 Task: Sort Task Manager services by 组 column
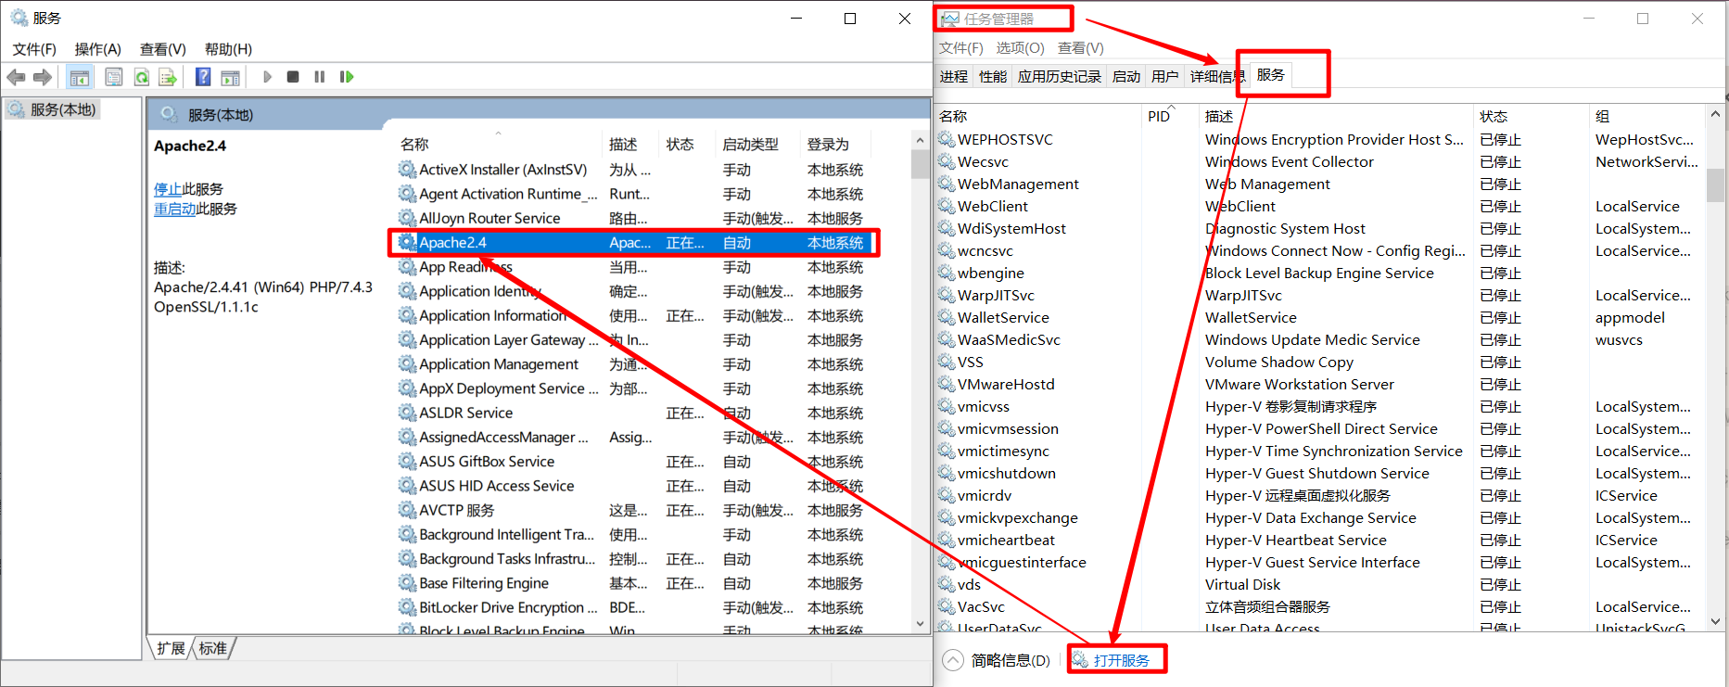1602,117
